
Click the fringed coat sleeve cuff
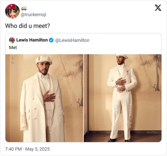tap(23, 123)
